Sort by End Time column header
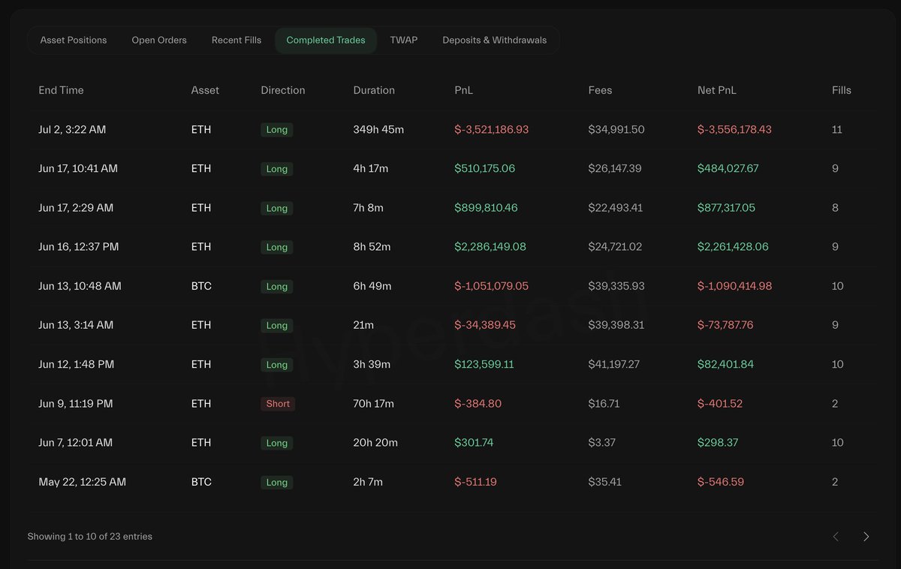901x569 pixels. pyautogui.click(x=62, y=90)
